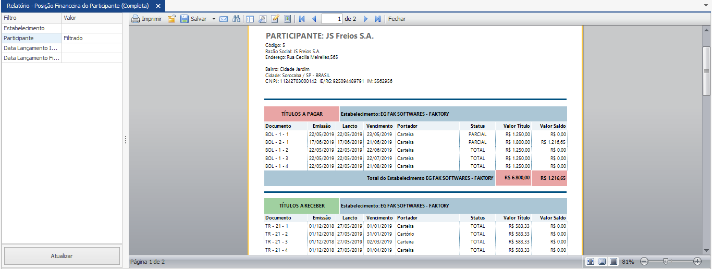Screen dimensions: 712x269
Task: Go to the first report page
Action: point(302,19)
